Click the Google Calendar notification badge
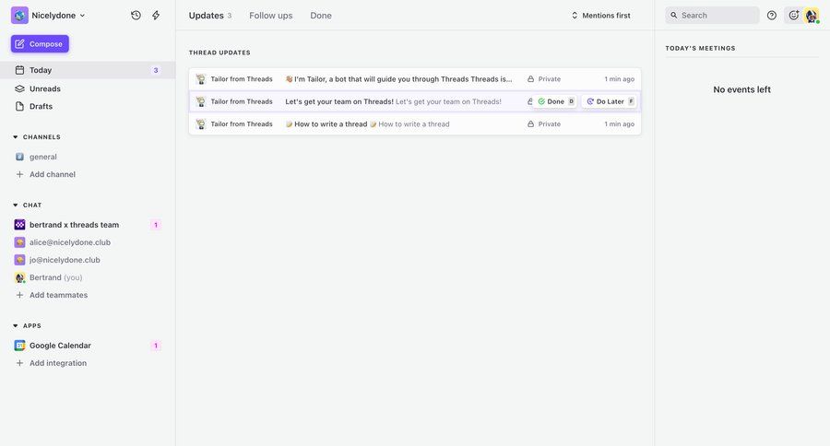Viewport: 830px width, 446px height. 156,346
